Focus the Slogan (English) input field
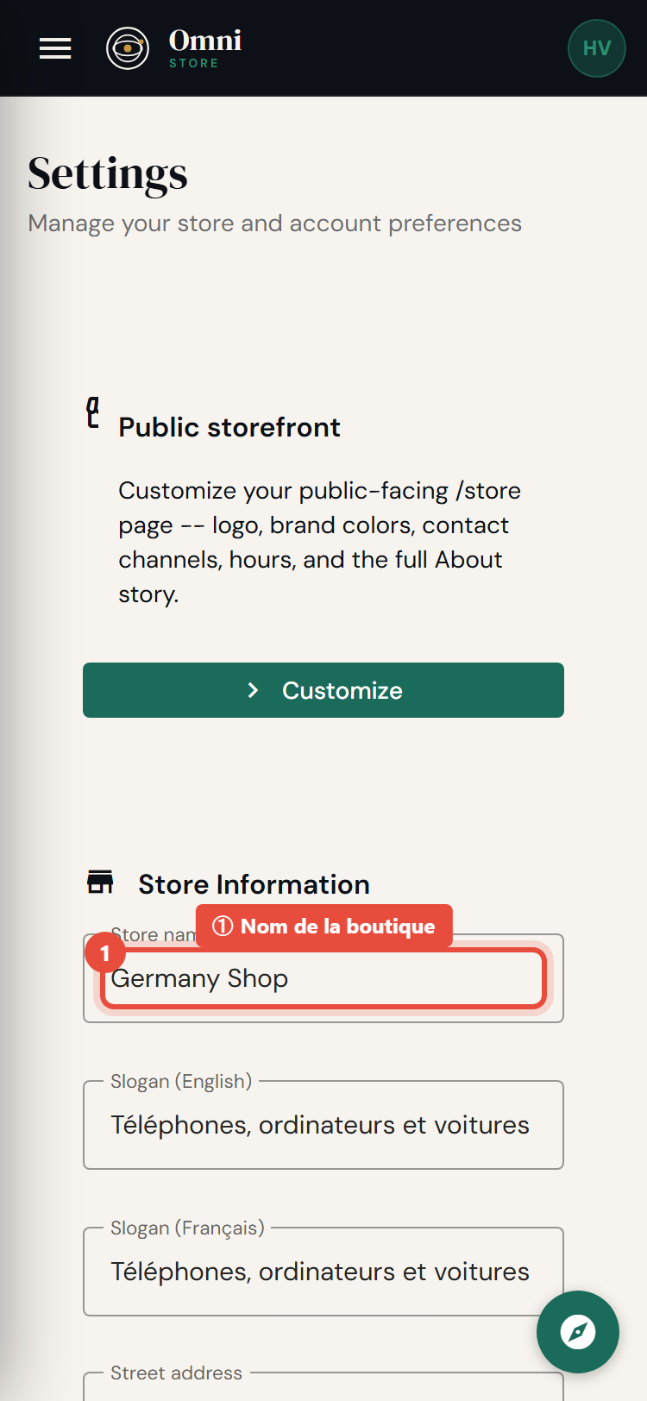 point(323,1125)
